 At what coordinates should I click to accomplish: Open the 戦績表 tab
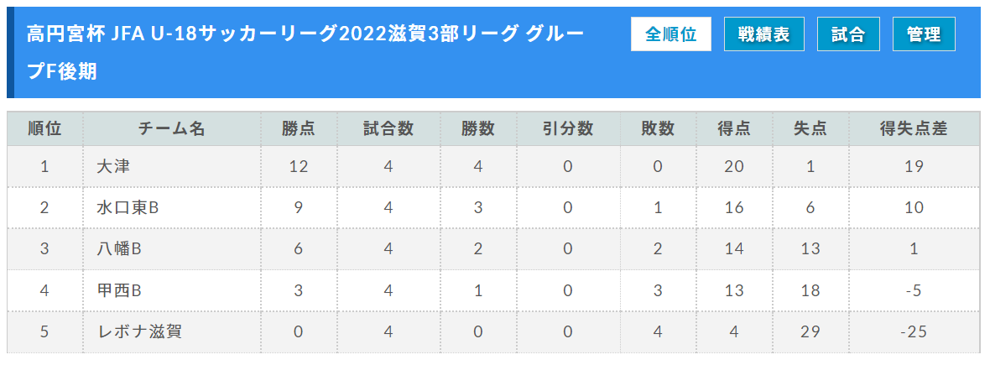point(764,34)
